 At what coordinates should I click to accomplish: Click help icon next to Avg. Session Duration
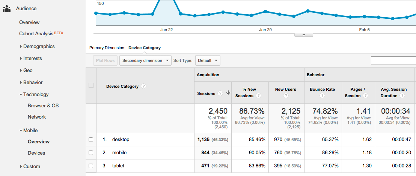(402, 96)
